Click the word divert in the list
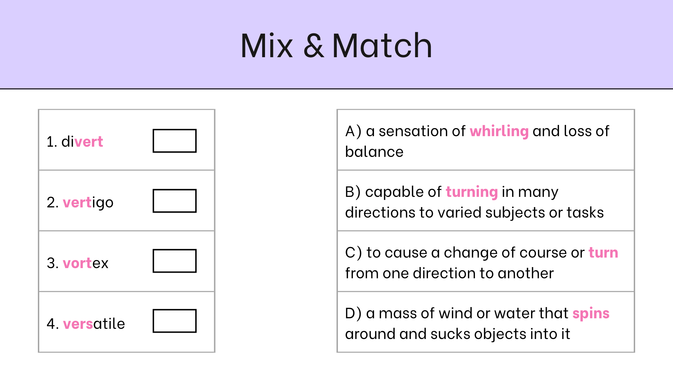Image resolution: width=673 pixels, height=379 pixels. point(82,142)
